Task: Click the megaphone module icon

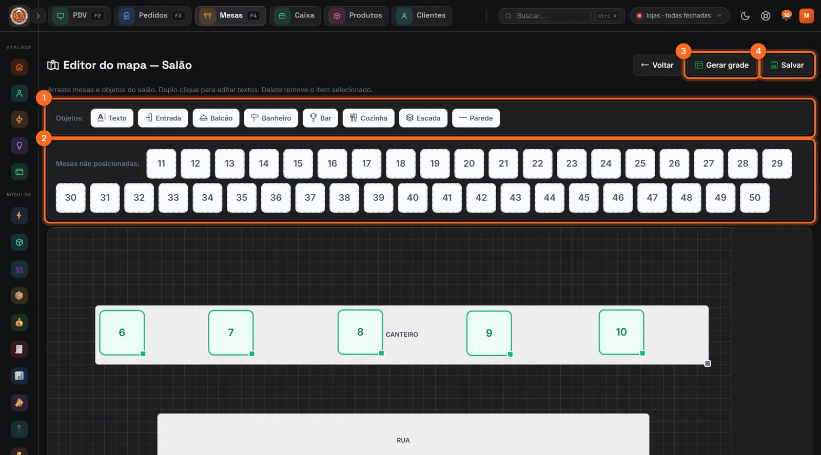Action: (19, 402)
